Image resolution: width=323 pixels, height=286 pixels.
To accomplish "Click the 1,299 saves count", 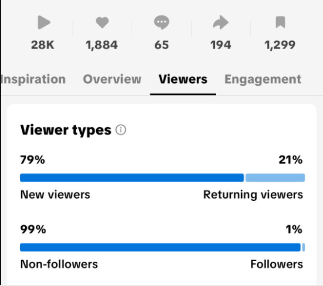I will click(280, 45).
